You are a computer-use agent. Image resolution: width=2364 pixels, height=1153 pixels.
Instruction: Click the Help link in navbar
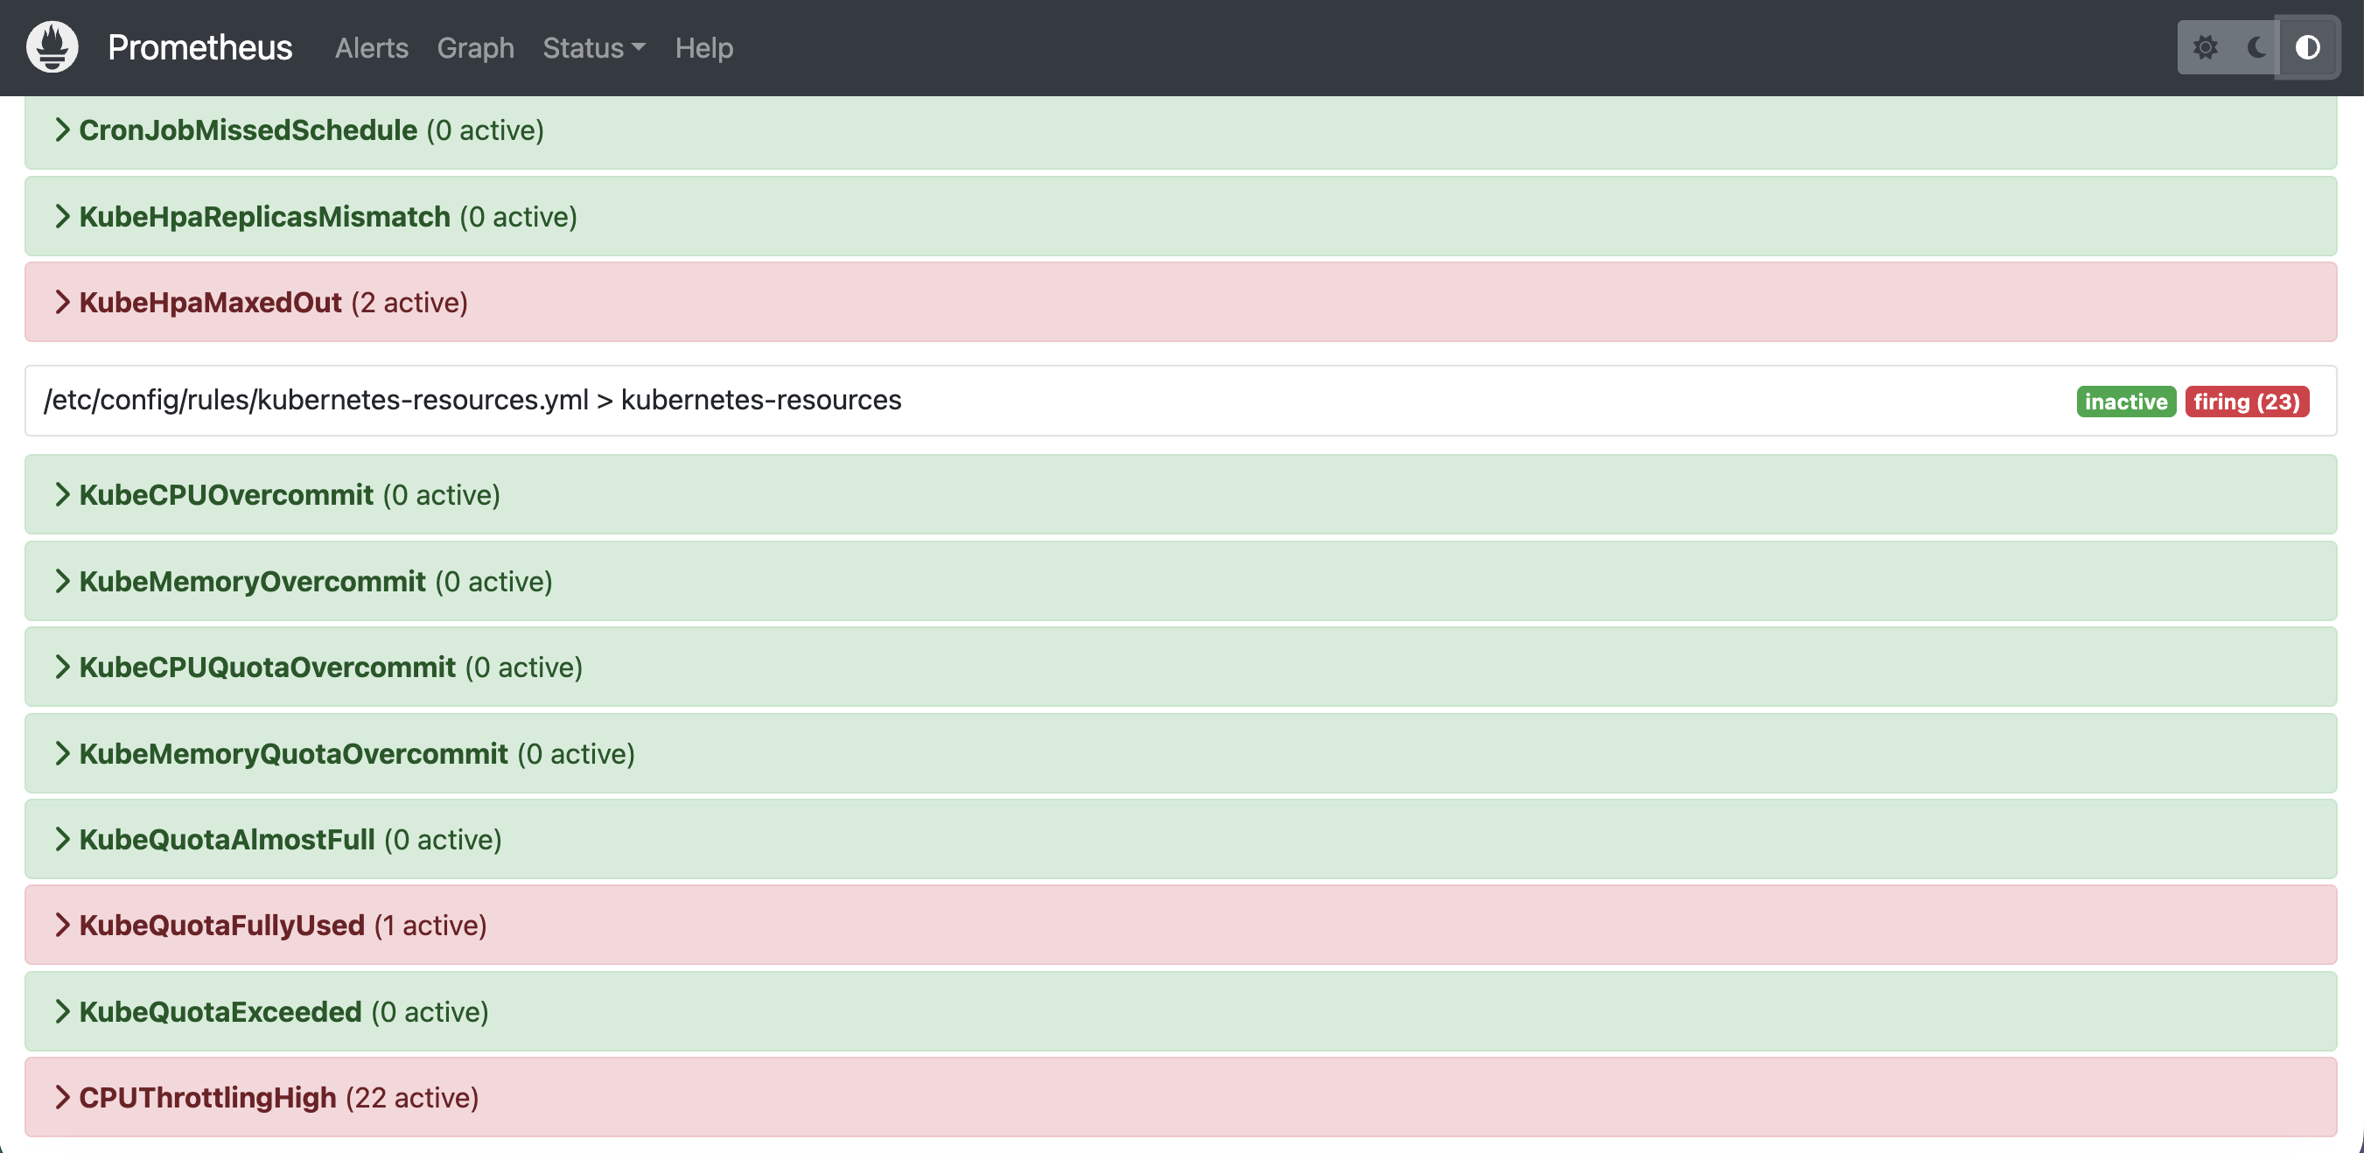point(704,48)
